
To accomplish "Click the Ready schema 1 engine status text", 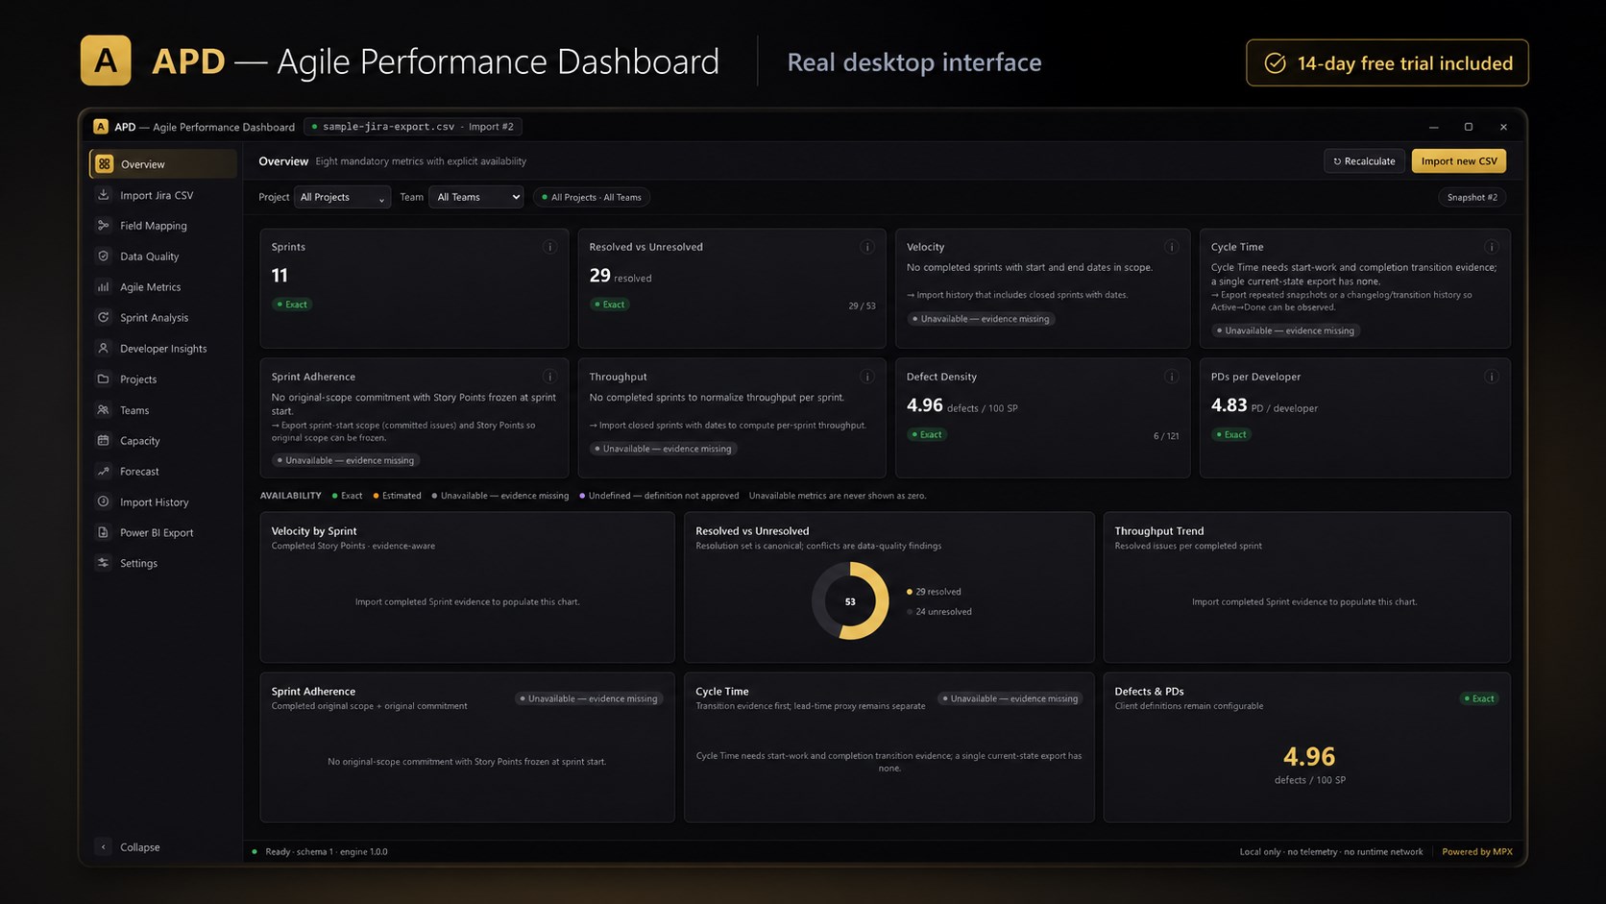I will pos(327,852).
